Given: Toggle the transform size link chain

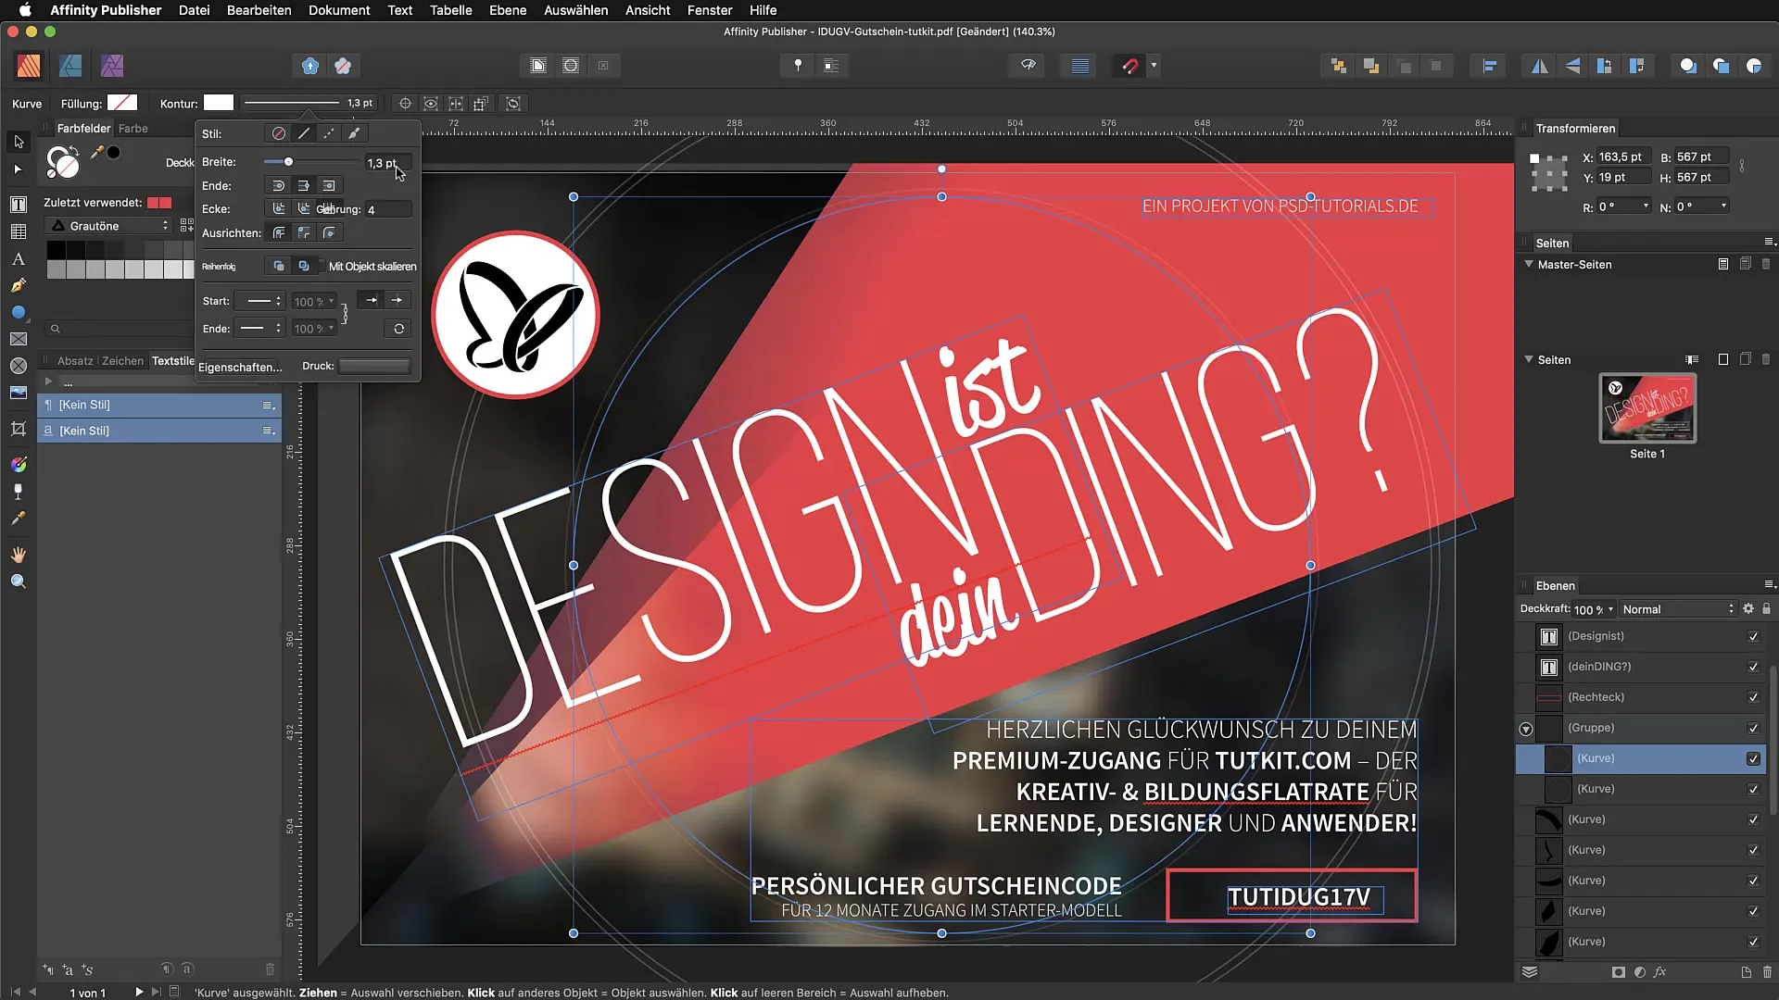Looking at the screenshot, I should pyautogui.click(x=1742, y=167).
